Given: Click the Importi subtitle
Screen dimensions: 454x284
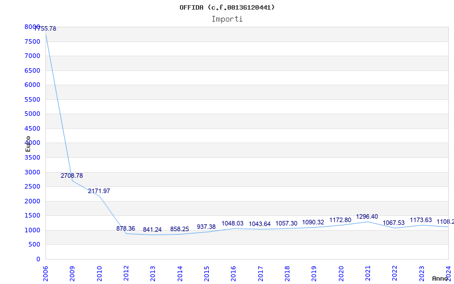Looking at the screenshot, I should coord(227,19).
